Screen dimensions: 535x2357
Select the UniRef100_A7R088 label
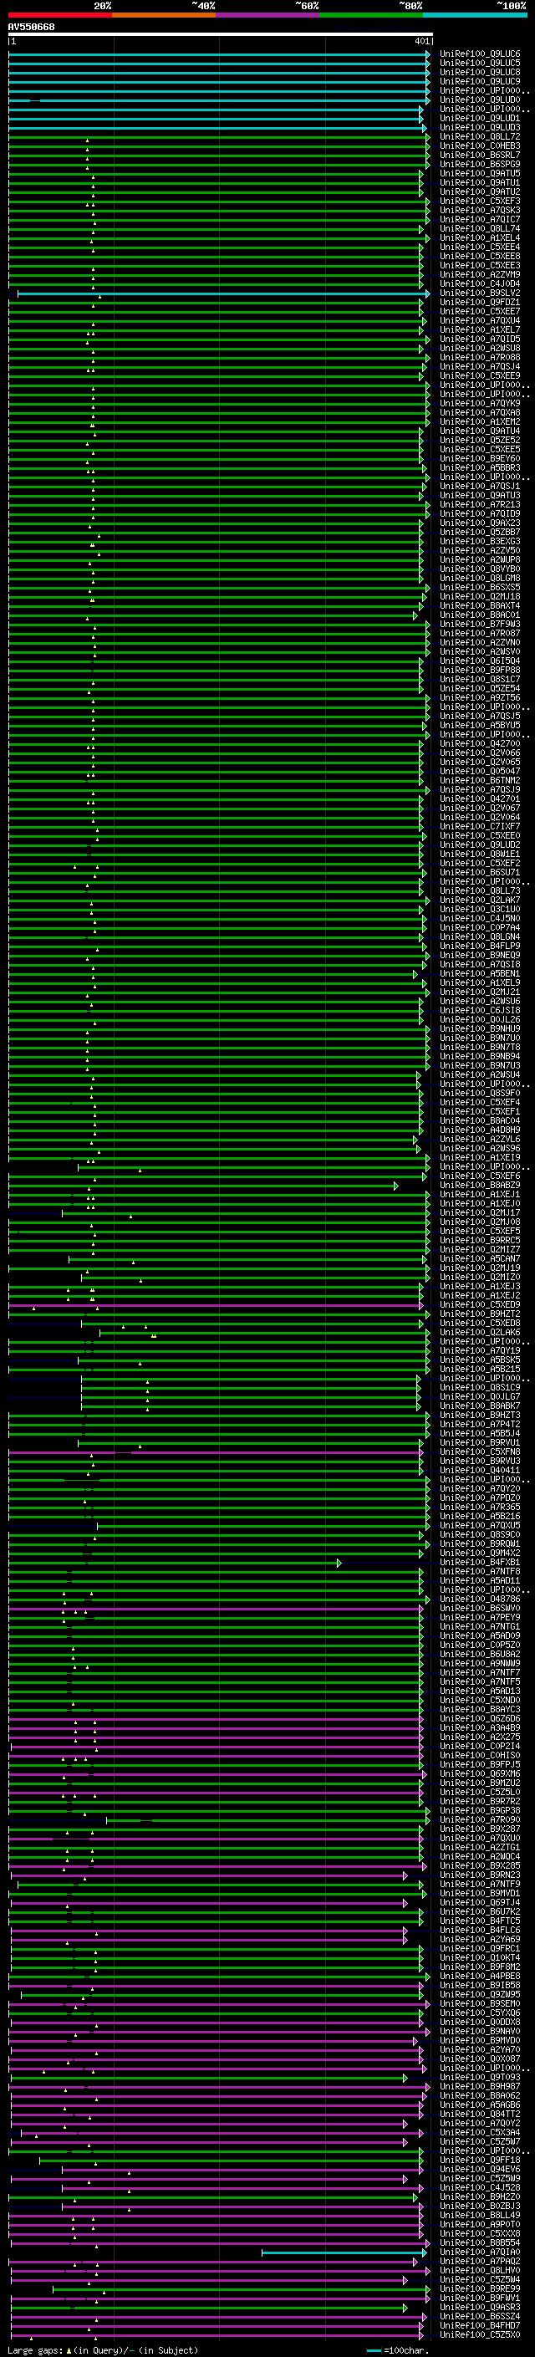(480, 358)
